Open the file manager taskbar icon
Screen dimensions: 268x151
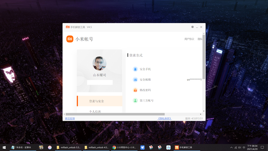[x=41, y=147]
